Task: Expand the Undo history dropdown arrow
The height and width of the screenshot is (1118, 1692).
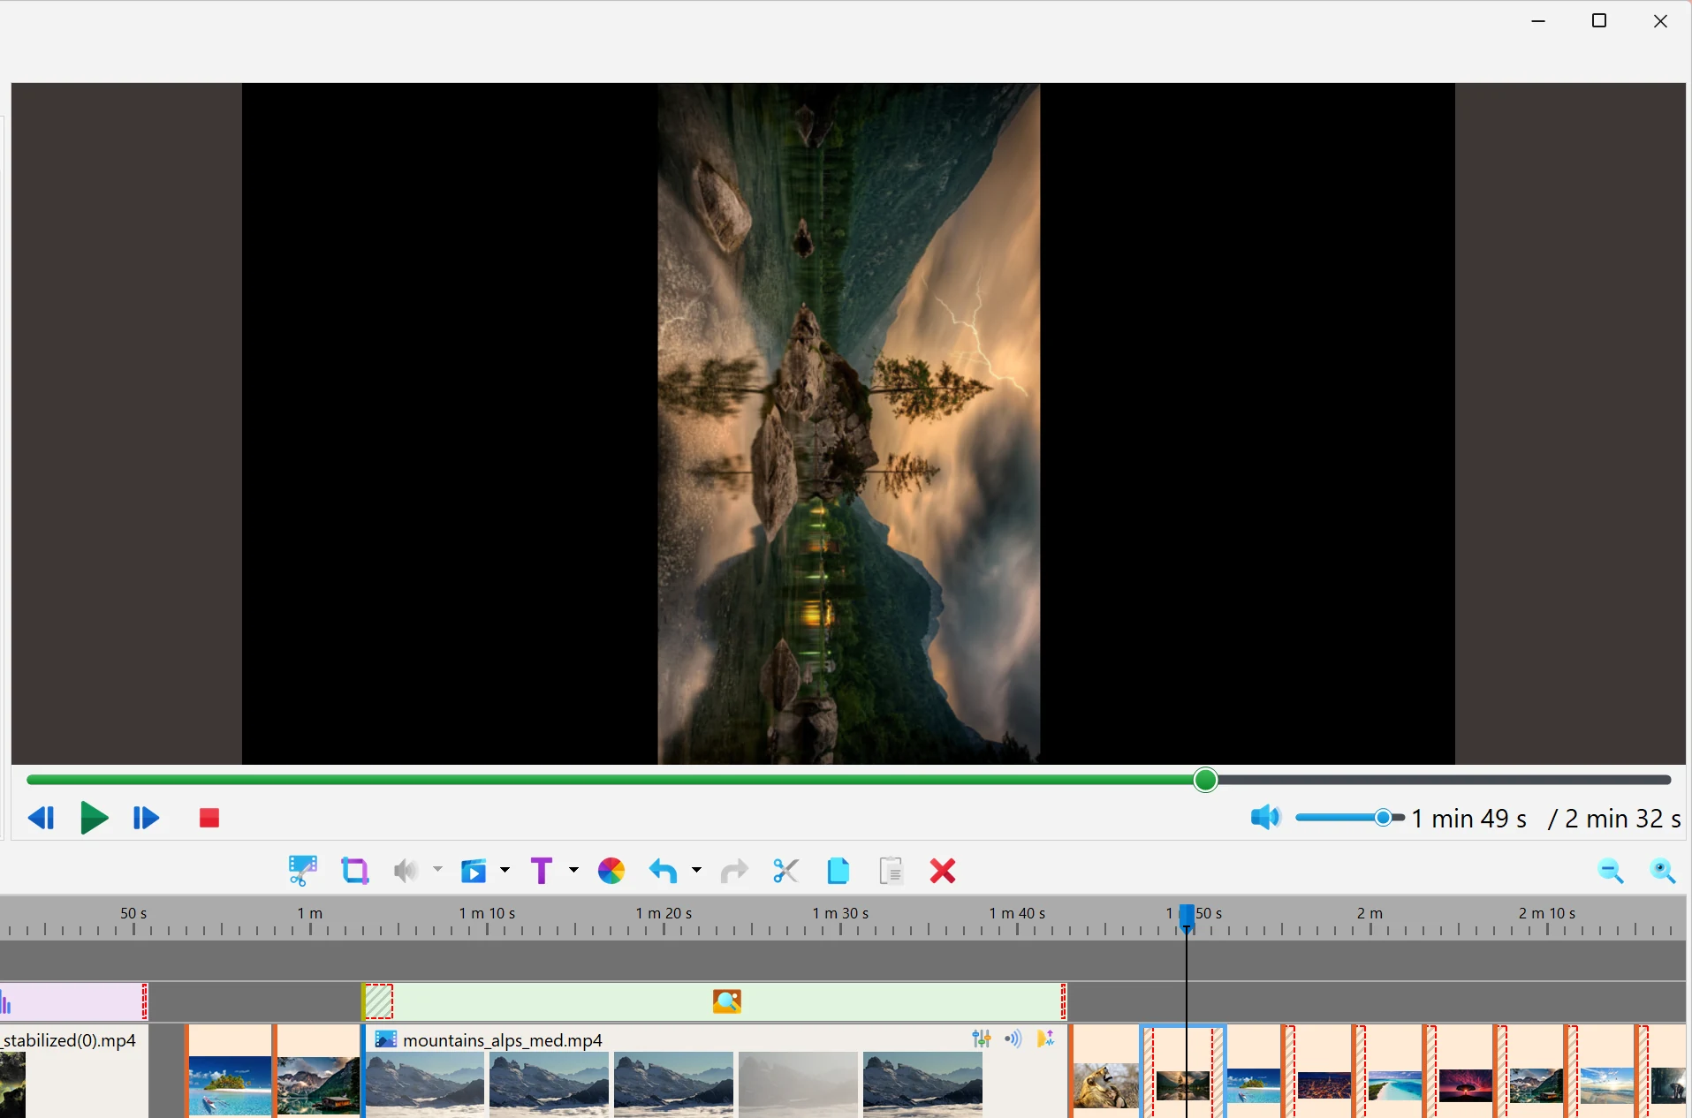Action: (696, 870)
